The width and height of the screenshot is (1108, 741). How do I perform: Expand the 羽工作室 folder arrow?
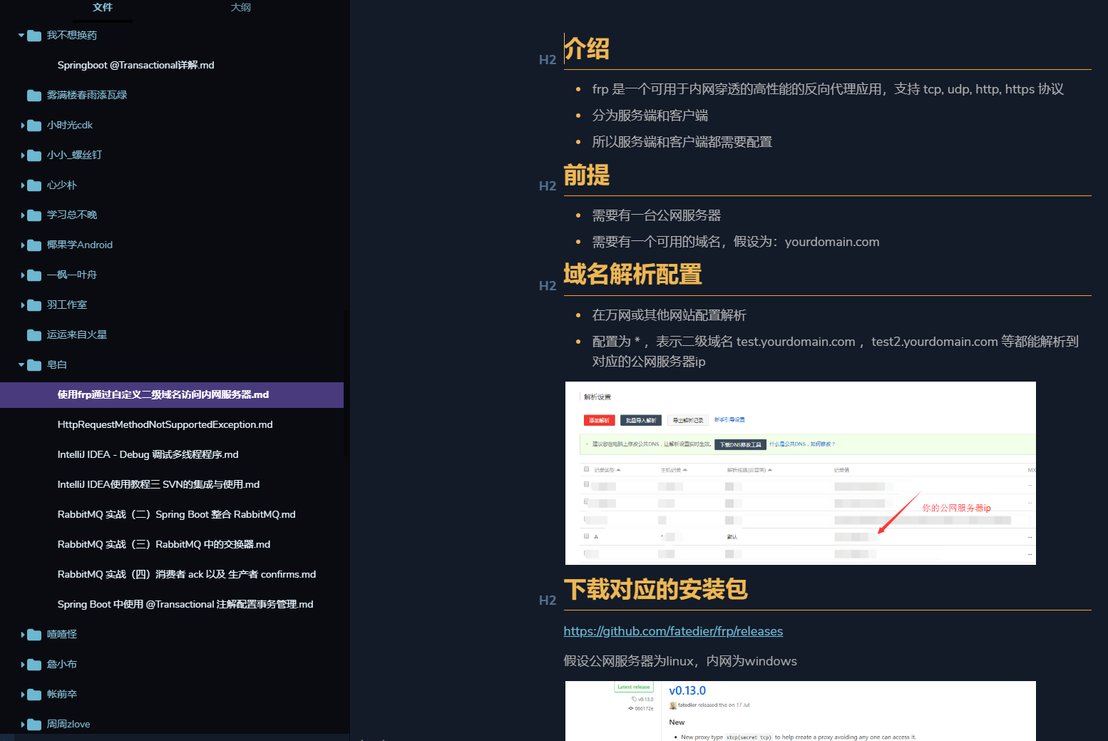coord(22,305)
